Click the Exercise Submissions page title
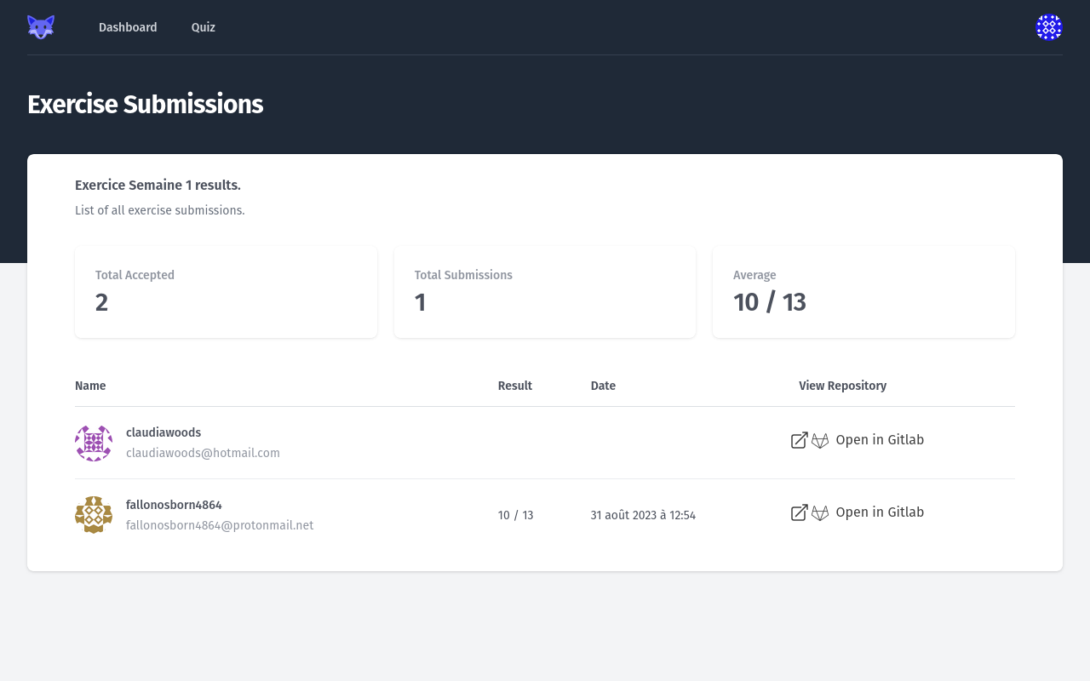 [145, 105]
